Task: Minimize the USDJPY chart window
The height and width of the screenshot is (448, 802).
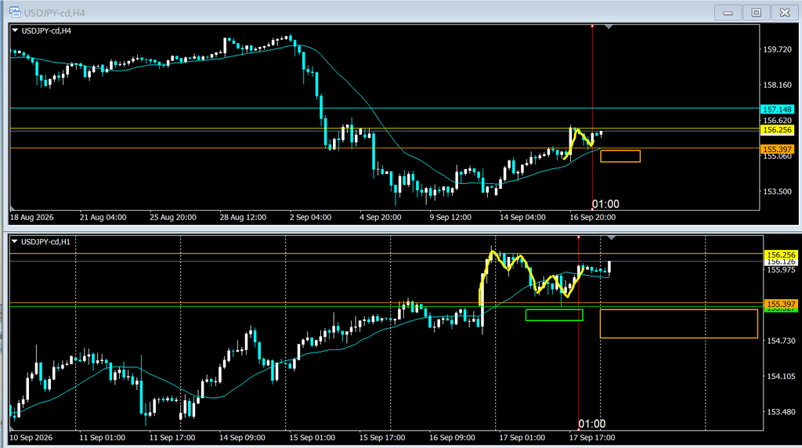Action: [728, 13]
